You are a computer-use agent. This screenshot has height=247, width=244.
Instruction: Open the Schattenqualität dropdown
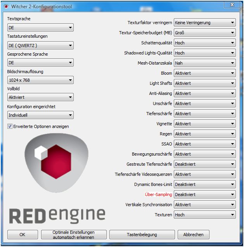(x=205, y=43)
